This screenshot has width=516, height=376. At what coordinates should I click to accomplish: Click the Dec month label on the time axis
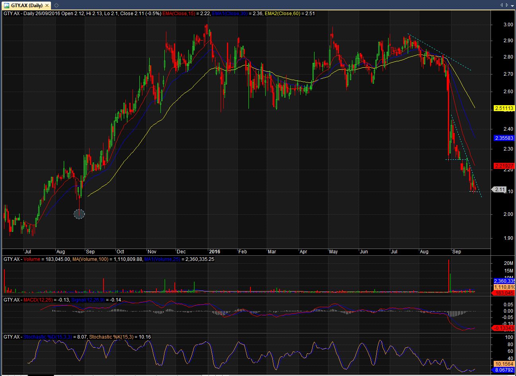181,252
